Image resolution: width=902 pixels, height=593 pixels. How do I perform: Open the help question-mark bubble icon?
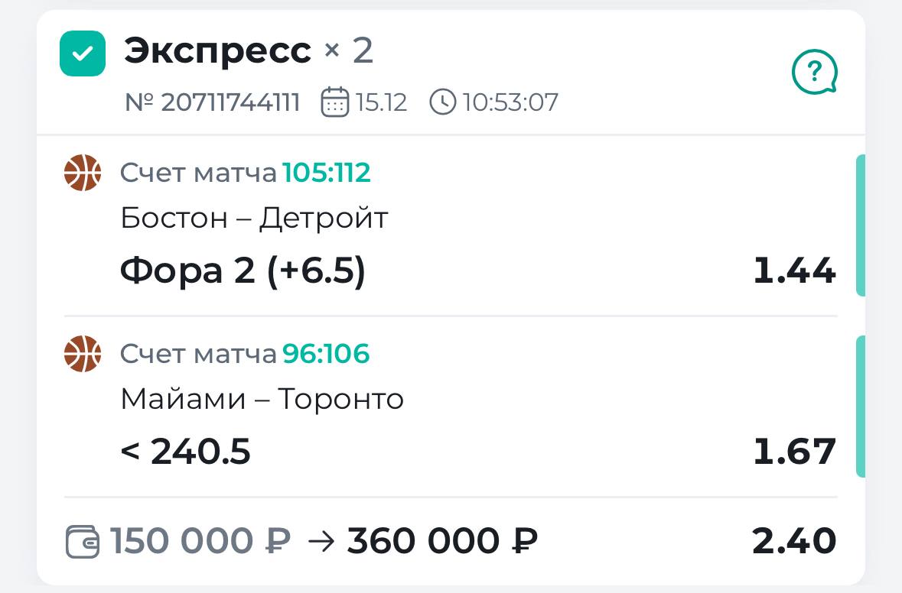click(x=814, y=73)
